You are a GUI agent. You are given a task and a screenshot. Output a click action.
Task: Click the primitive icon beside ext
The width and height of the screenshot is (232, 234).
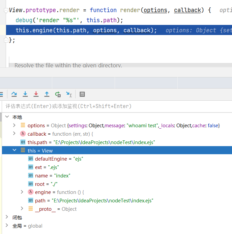[31, 167]
